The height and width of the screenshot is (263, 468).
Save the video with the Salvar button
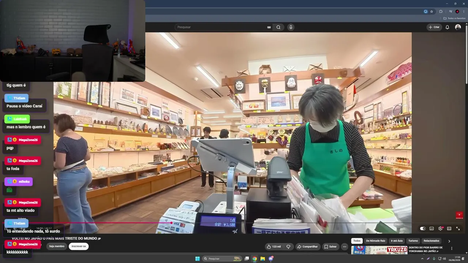pyautogui.click(x=331, y=247)
